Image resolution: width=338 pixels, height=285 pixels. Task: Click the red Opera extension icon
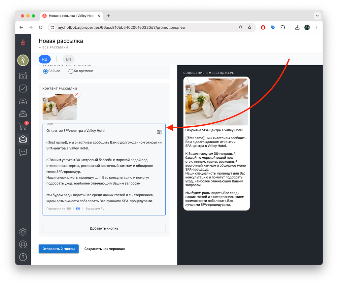pos(263,27)
